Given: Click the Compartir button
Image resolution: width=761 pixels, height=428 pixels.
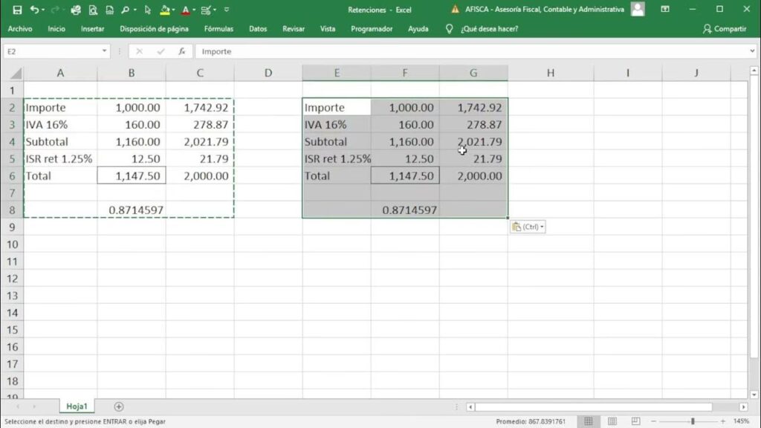Looking at the screenshot, I should click(725, 29).
